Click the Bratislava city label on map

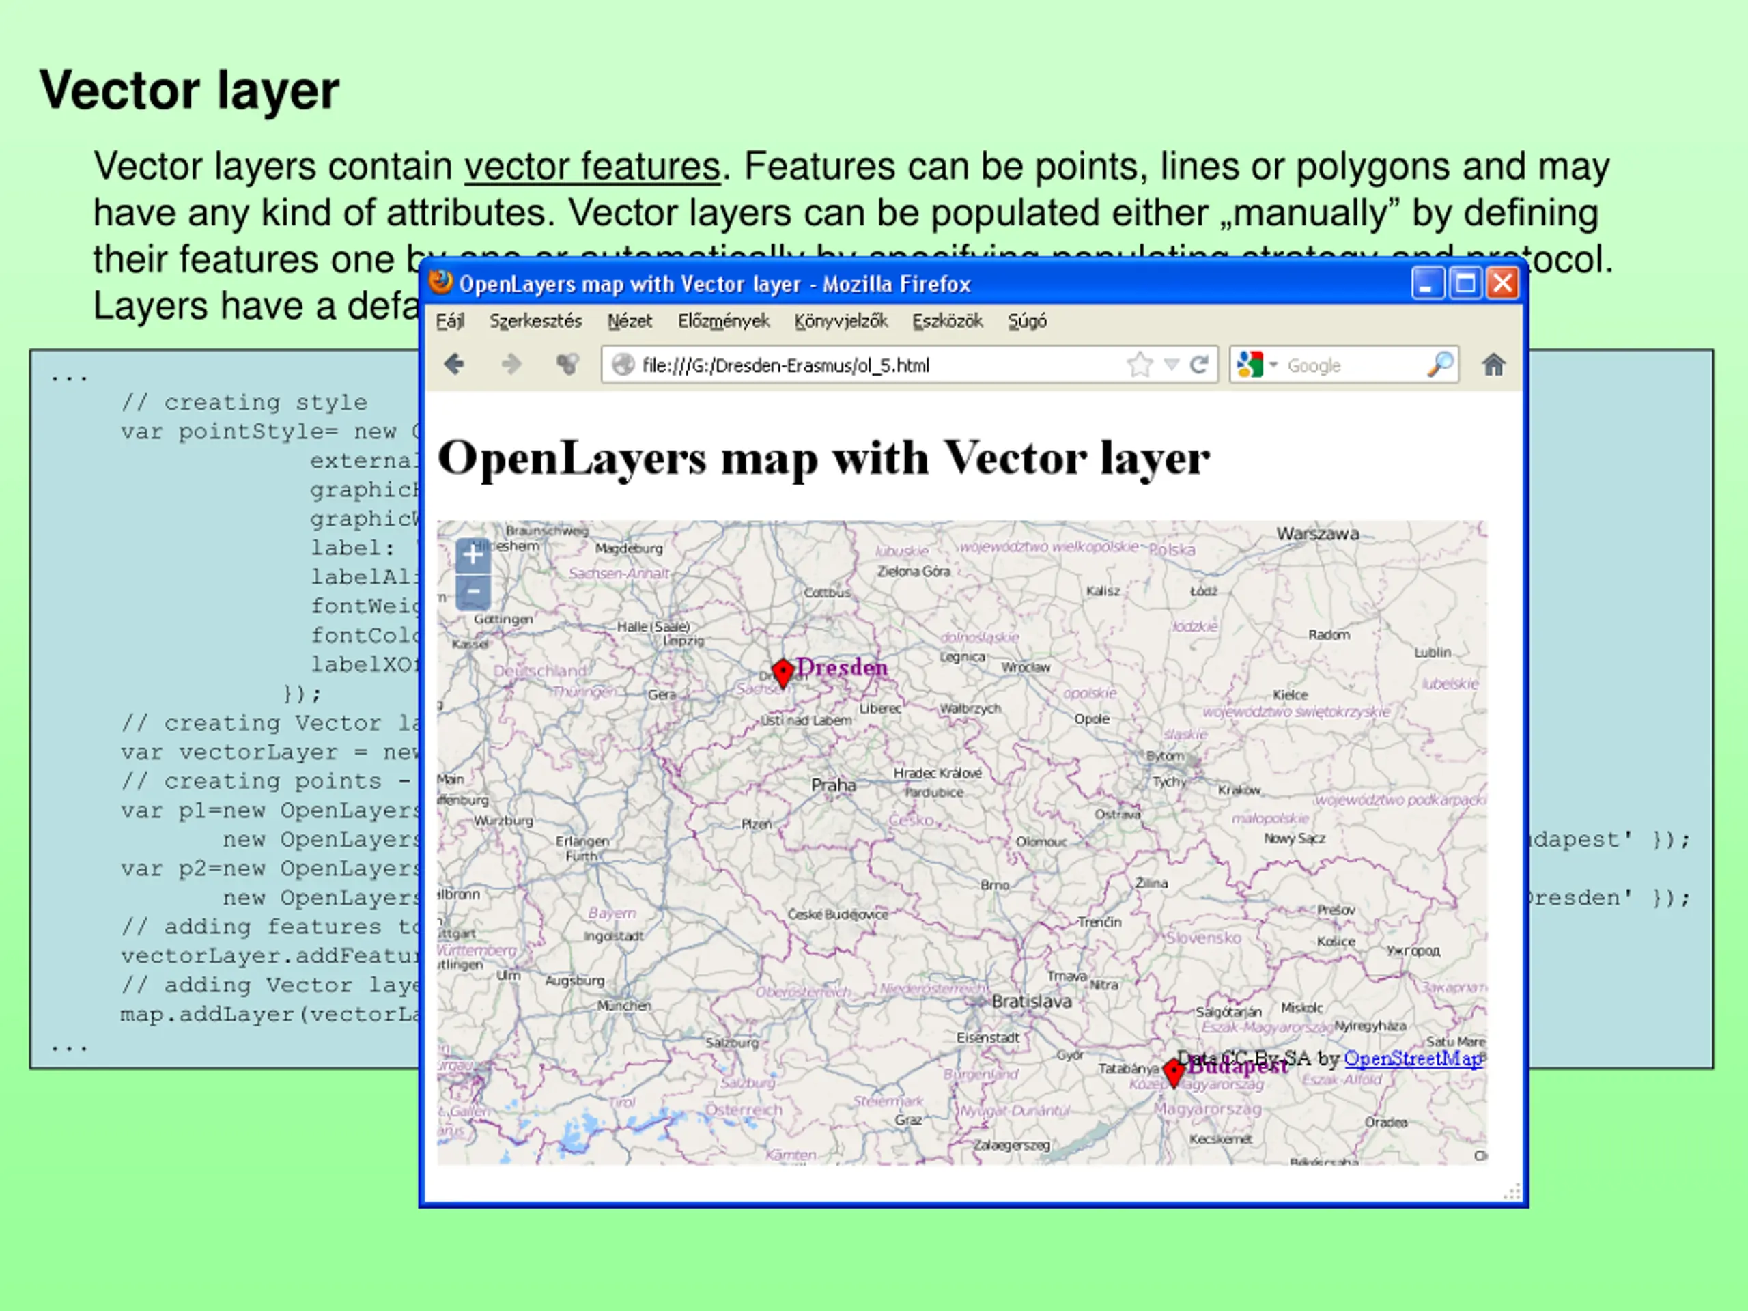(x=1031, y=1001)
